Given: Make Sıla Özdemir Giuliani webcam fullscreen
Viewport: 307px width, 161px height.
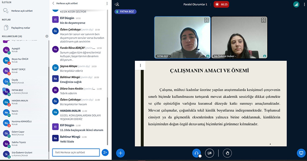Looking at the screenshot, I should (x=264, y=20).
